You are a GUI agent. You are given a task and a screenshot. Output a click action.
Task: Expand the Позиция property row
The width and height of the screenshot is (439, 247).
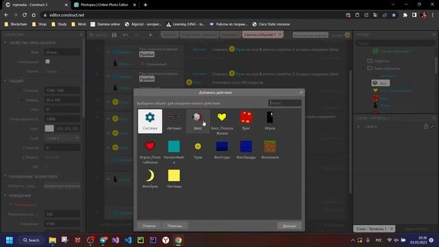(x=19, y=91)
